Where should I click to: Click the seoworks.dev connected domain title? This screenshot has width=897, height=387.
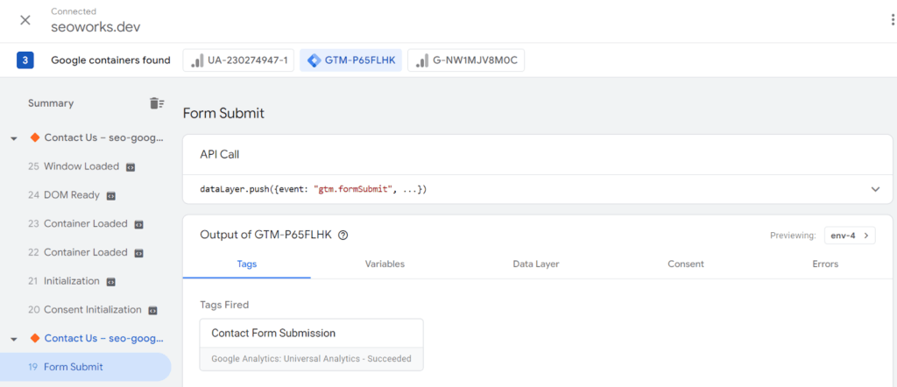[95, 27]
